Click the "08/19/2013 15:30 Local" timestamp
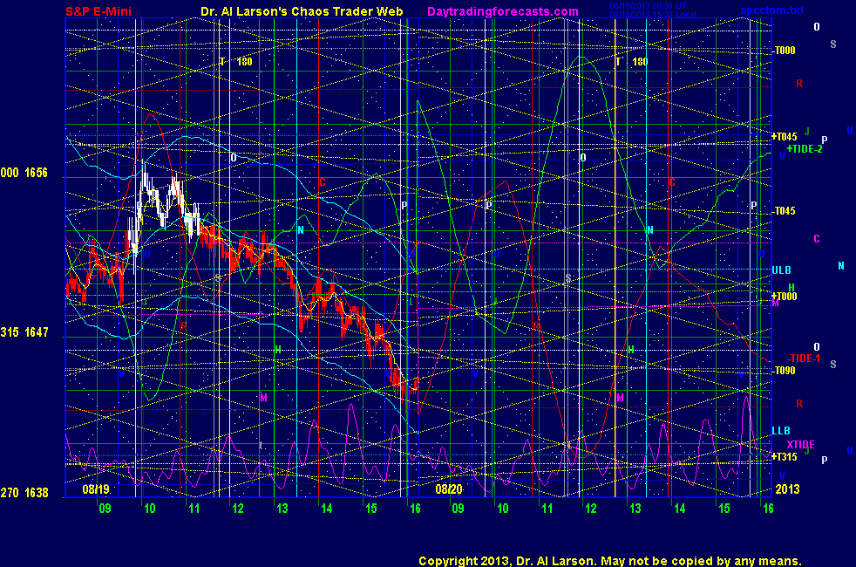The image size is (856, 567). pyautogui.click(x=652, y=14)
